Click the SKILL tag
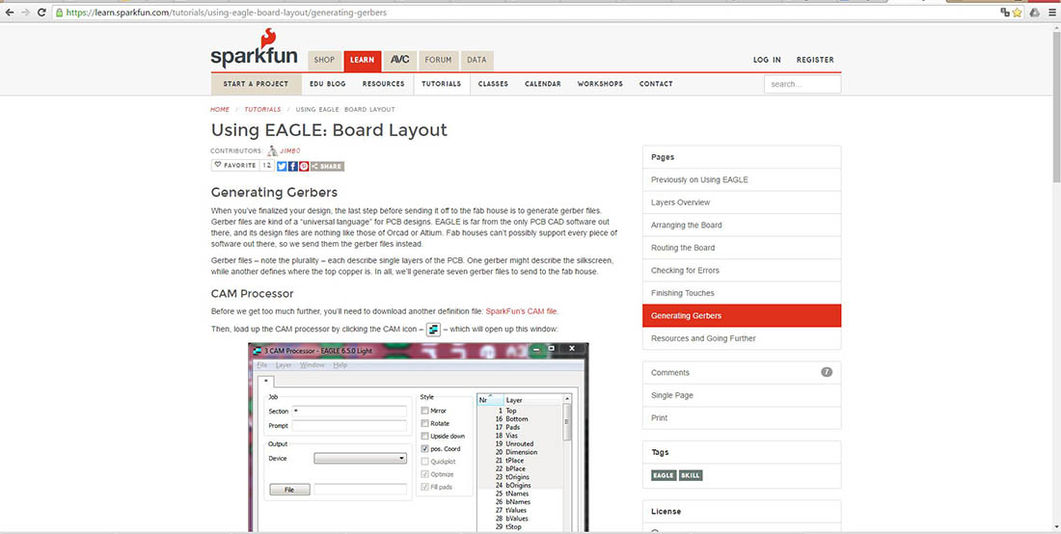 coord(691,475)
